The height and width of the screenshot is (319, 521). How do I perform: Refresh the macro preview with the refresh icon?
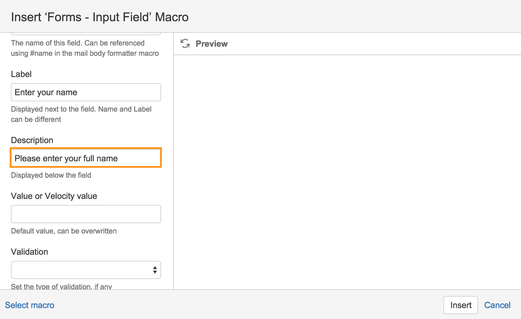185,43
